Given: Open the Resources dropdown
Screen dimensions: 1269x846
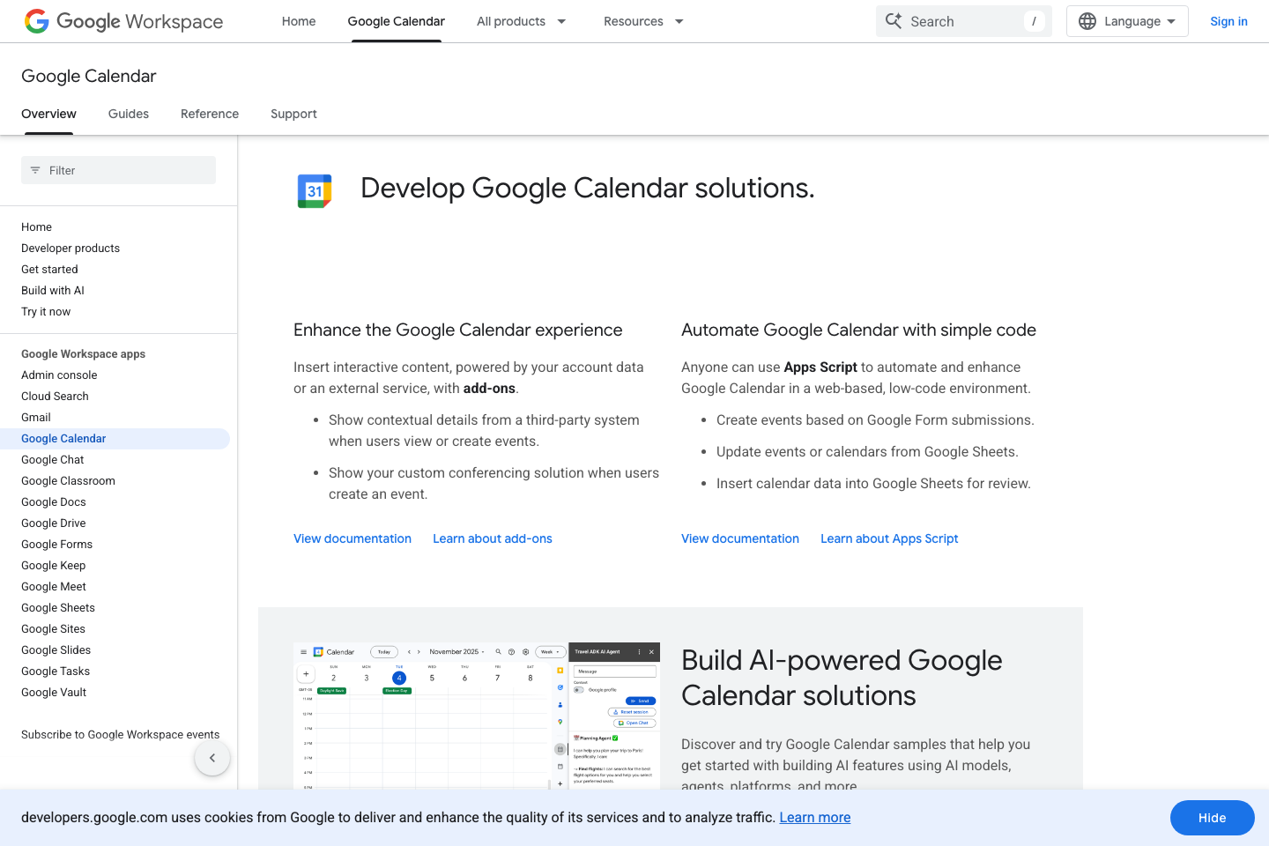Looking at the screenshot, I should 642,21.
